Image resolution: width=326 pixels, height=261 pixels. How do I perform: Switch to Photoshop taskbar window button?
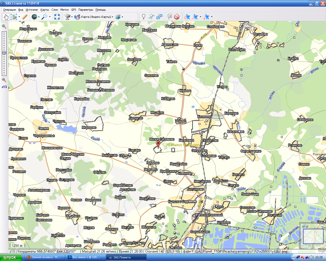tap(85, 257)
